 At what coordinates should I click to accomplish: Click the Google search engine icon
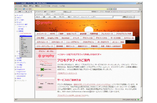click(x=115, y=9)
